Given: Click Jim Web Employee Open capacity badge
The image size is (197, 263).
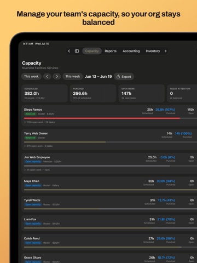Looking at the screenshot, I should [x=33, y=162].
